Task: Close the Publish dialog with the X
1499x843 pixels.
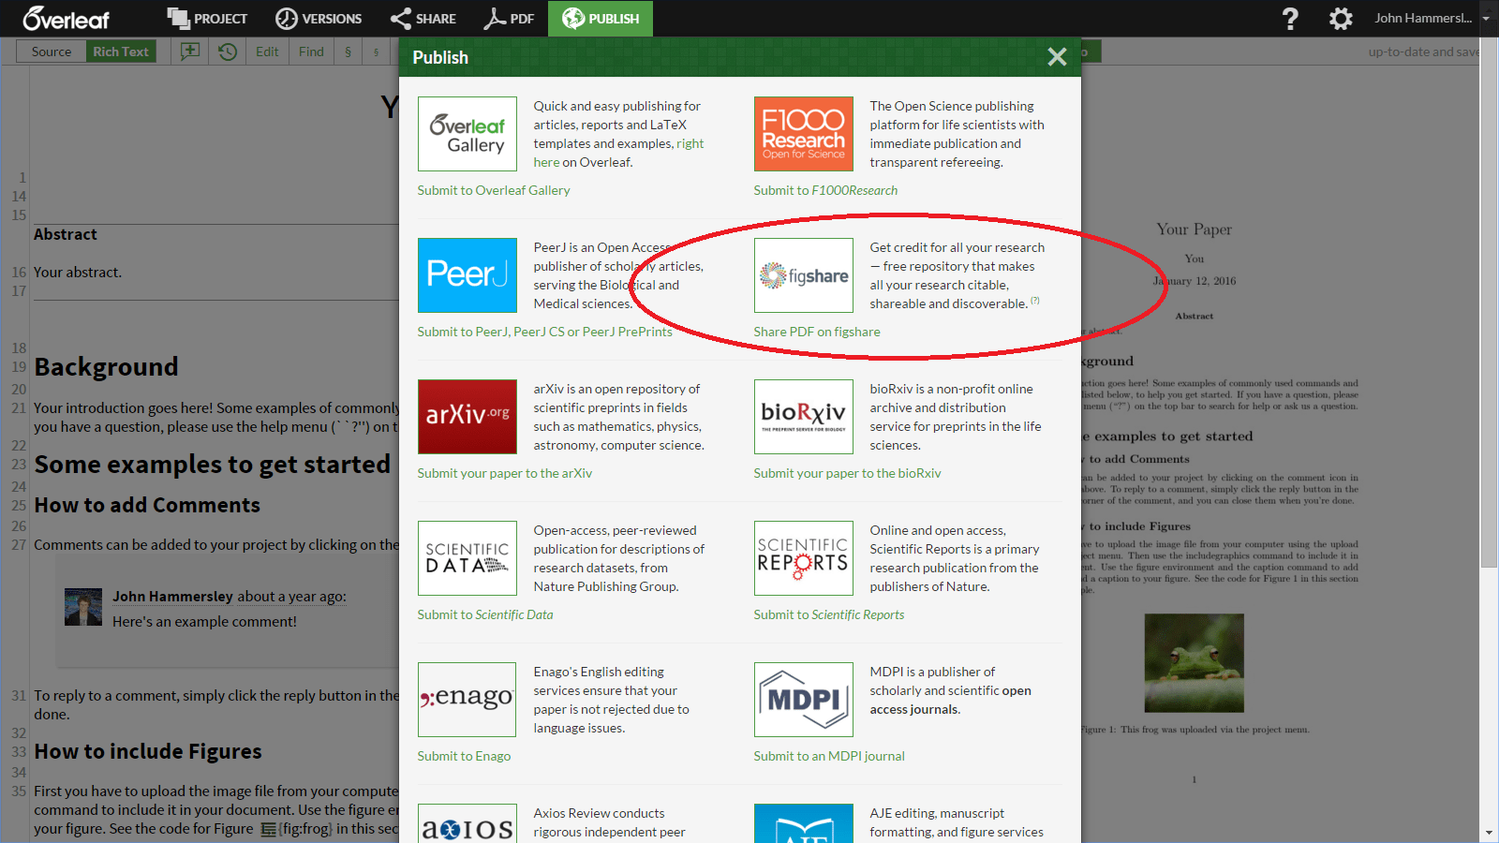Action: pyautogui.click(x=1057, y=57)
